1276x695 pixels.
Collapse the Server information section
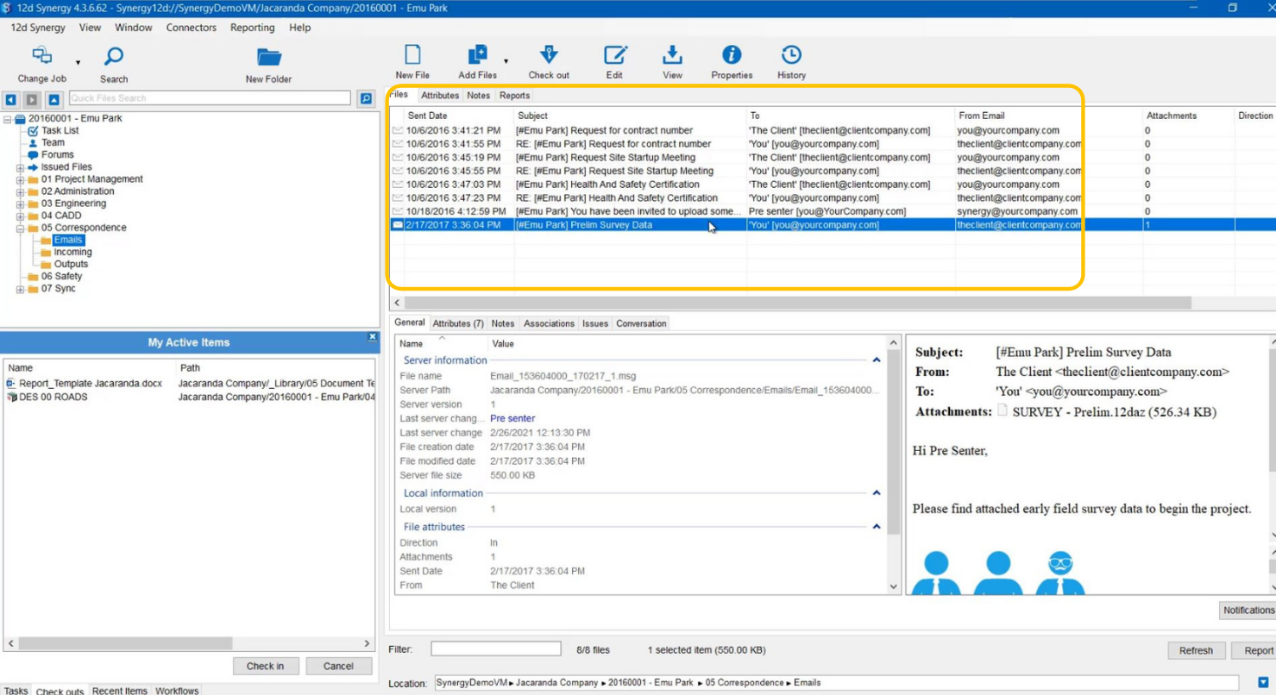[x=877, y=360]
